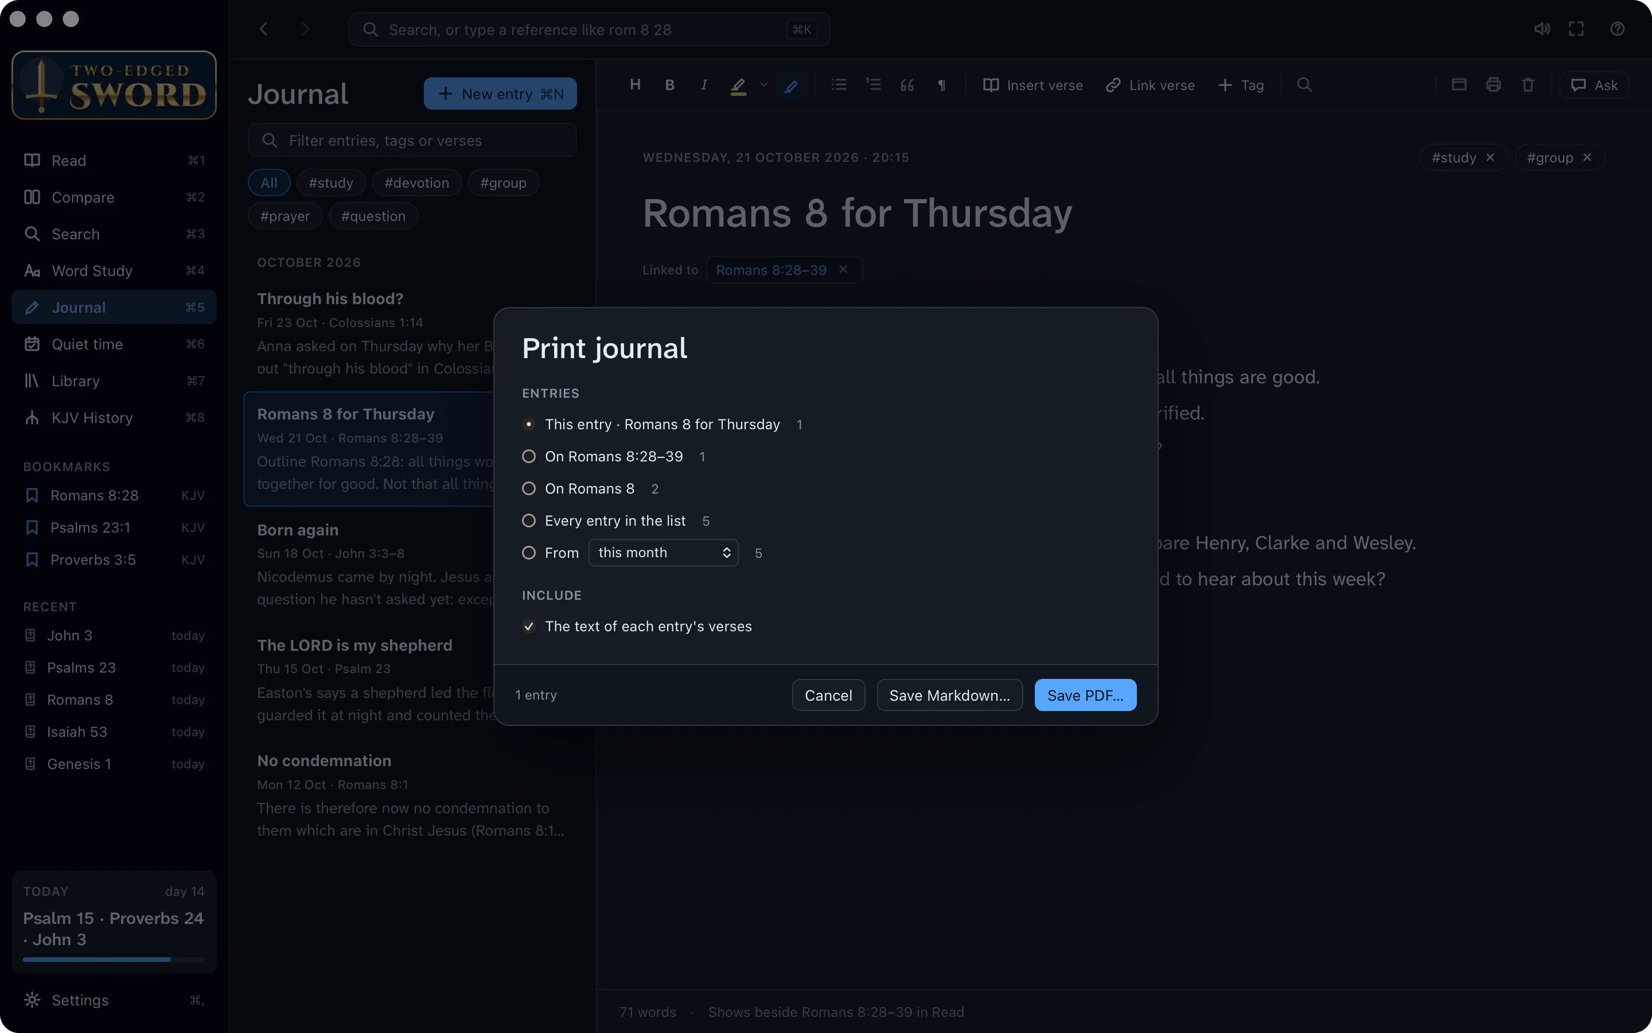Select 'This entry · Romans 8 for Thursday' option

[661, 424]
